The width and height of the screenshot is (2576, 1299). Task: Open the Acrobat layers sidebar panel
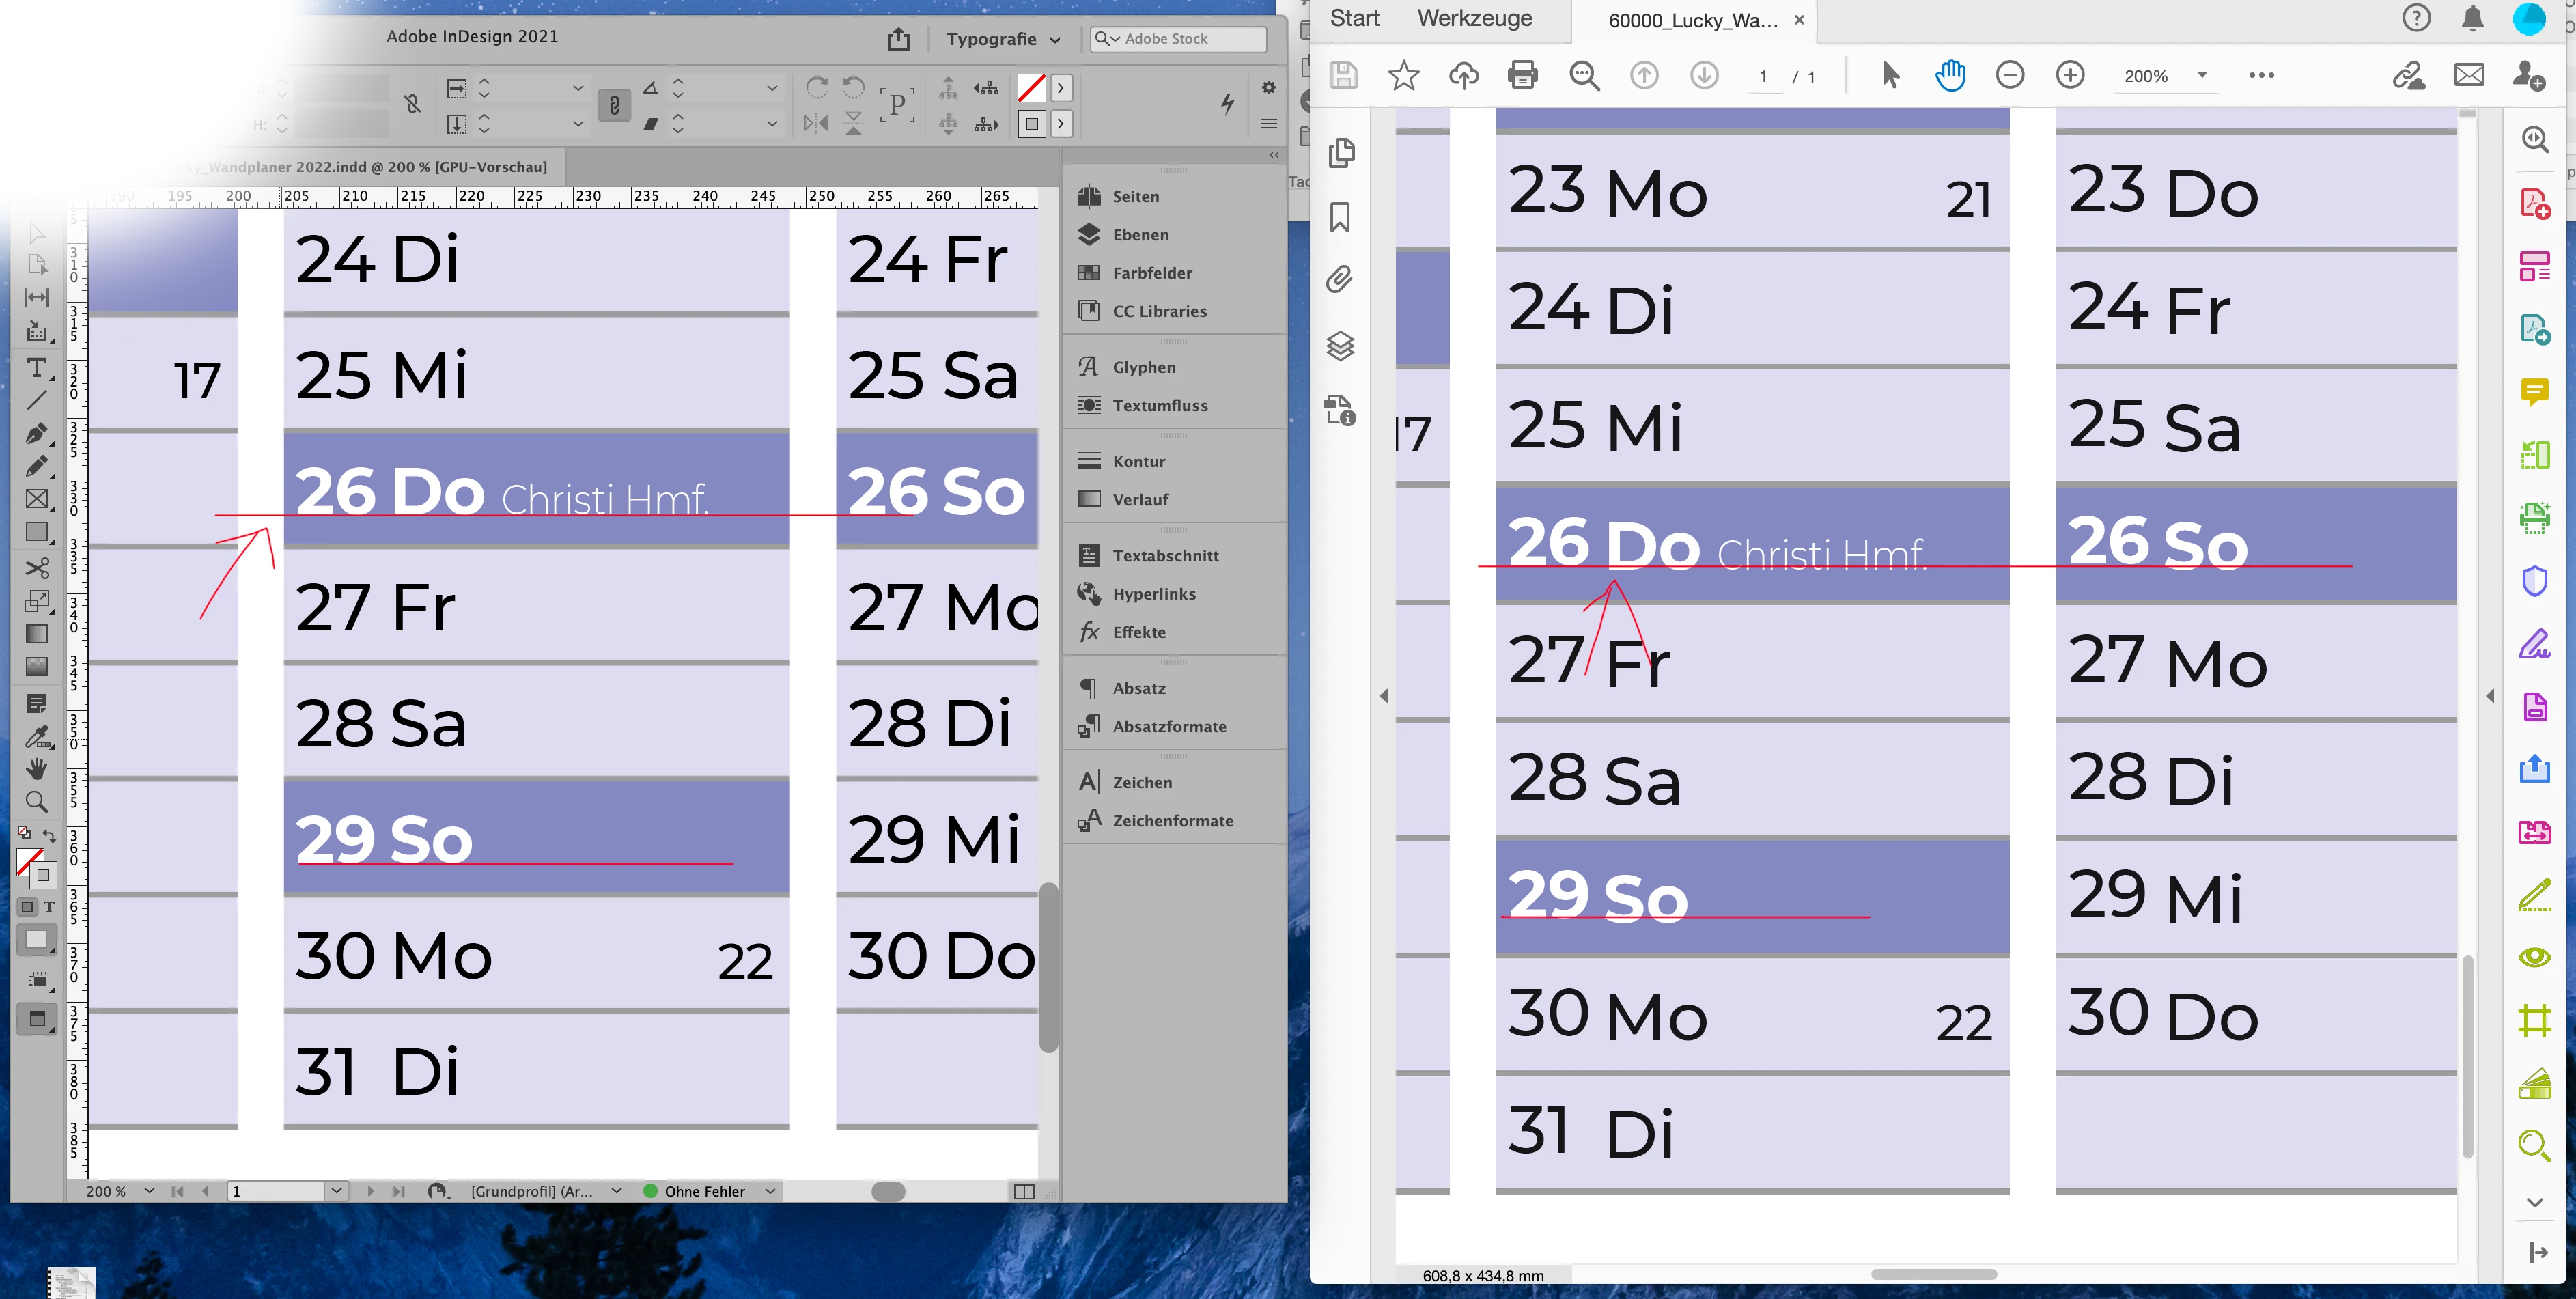(x=1340, y=346)
